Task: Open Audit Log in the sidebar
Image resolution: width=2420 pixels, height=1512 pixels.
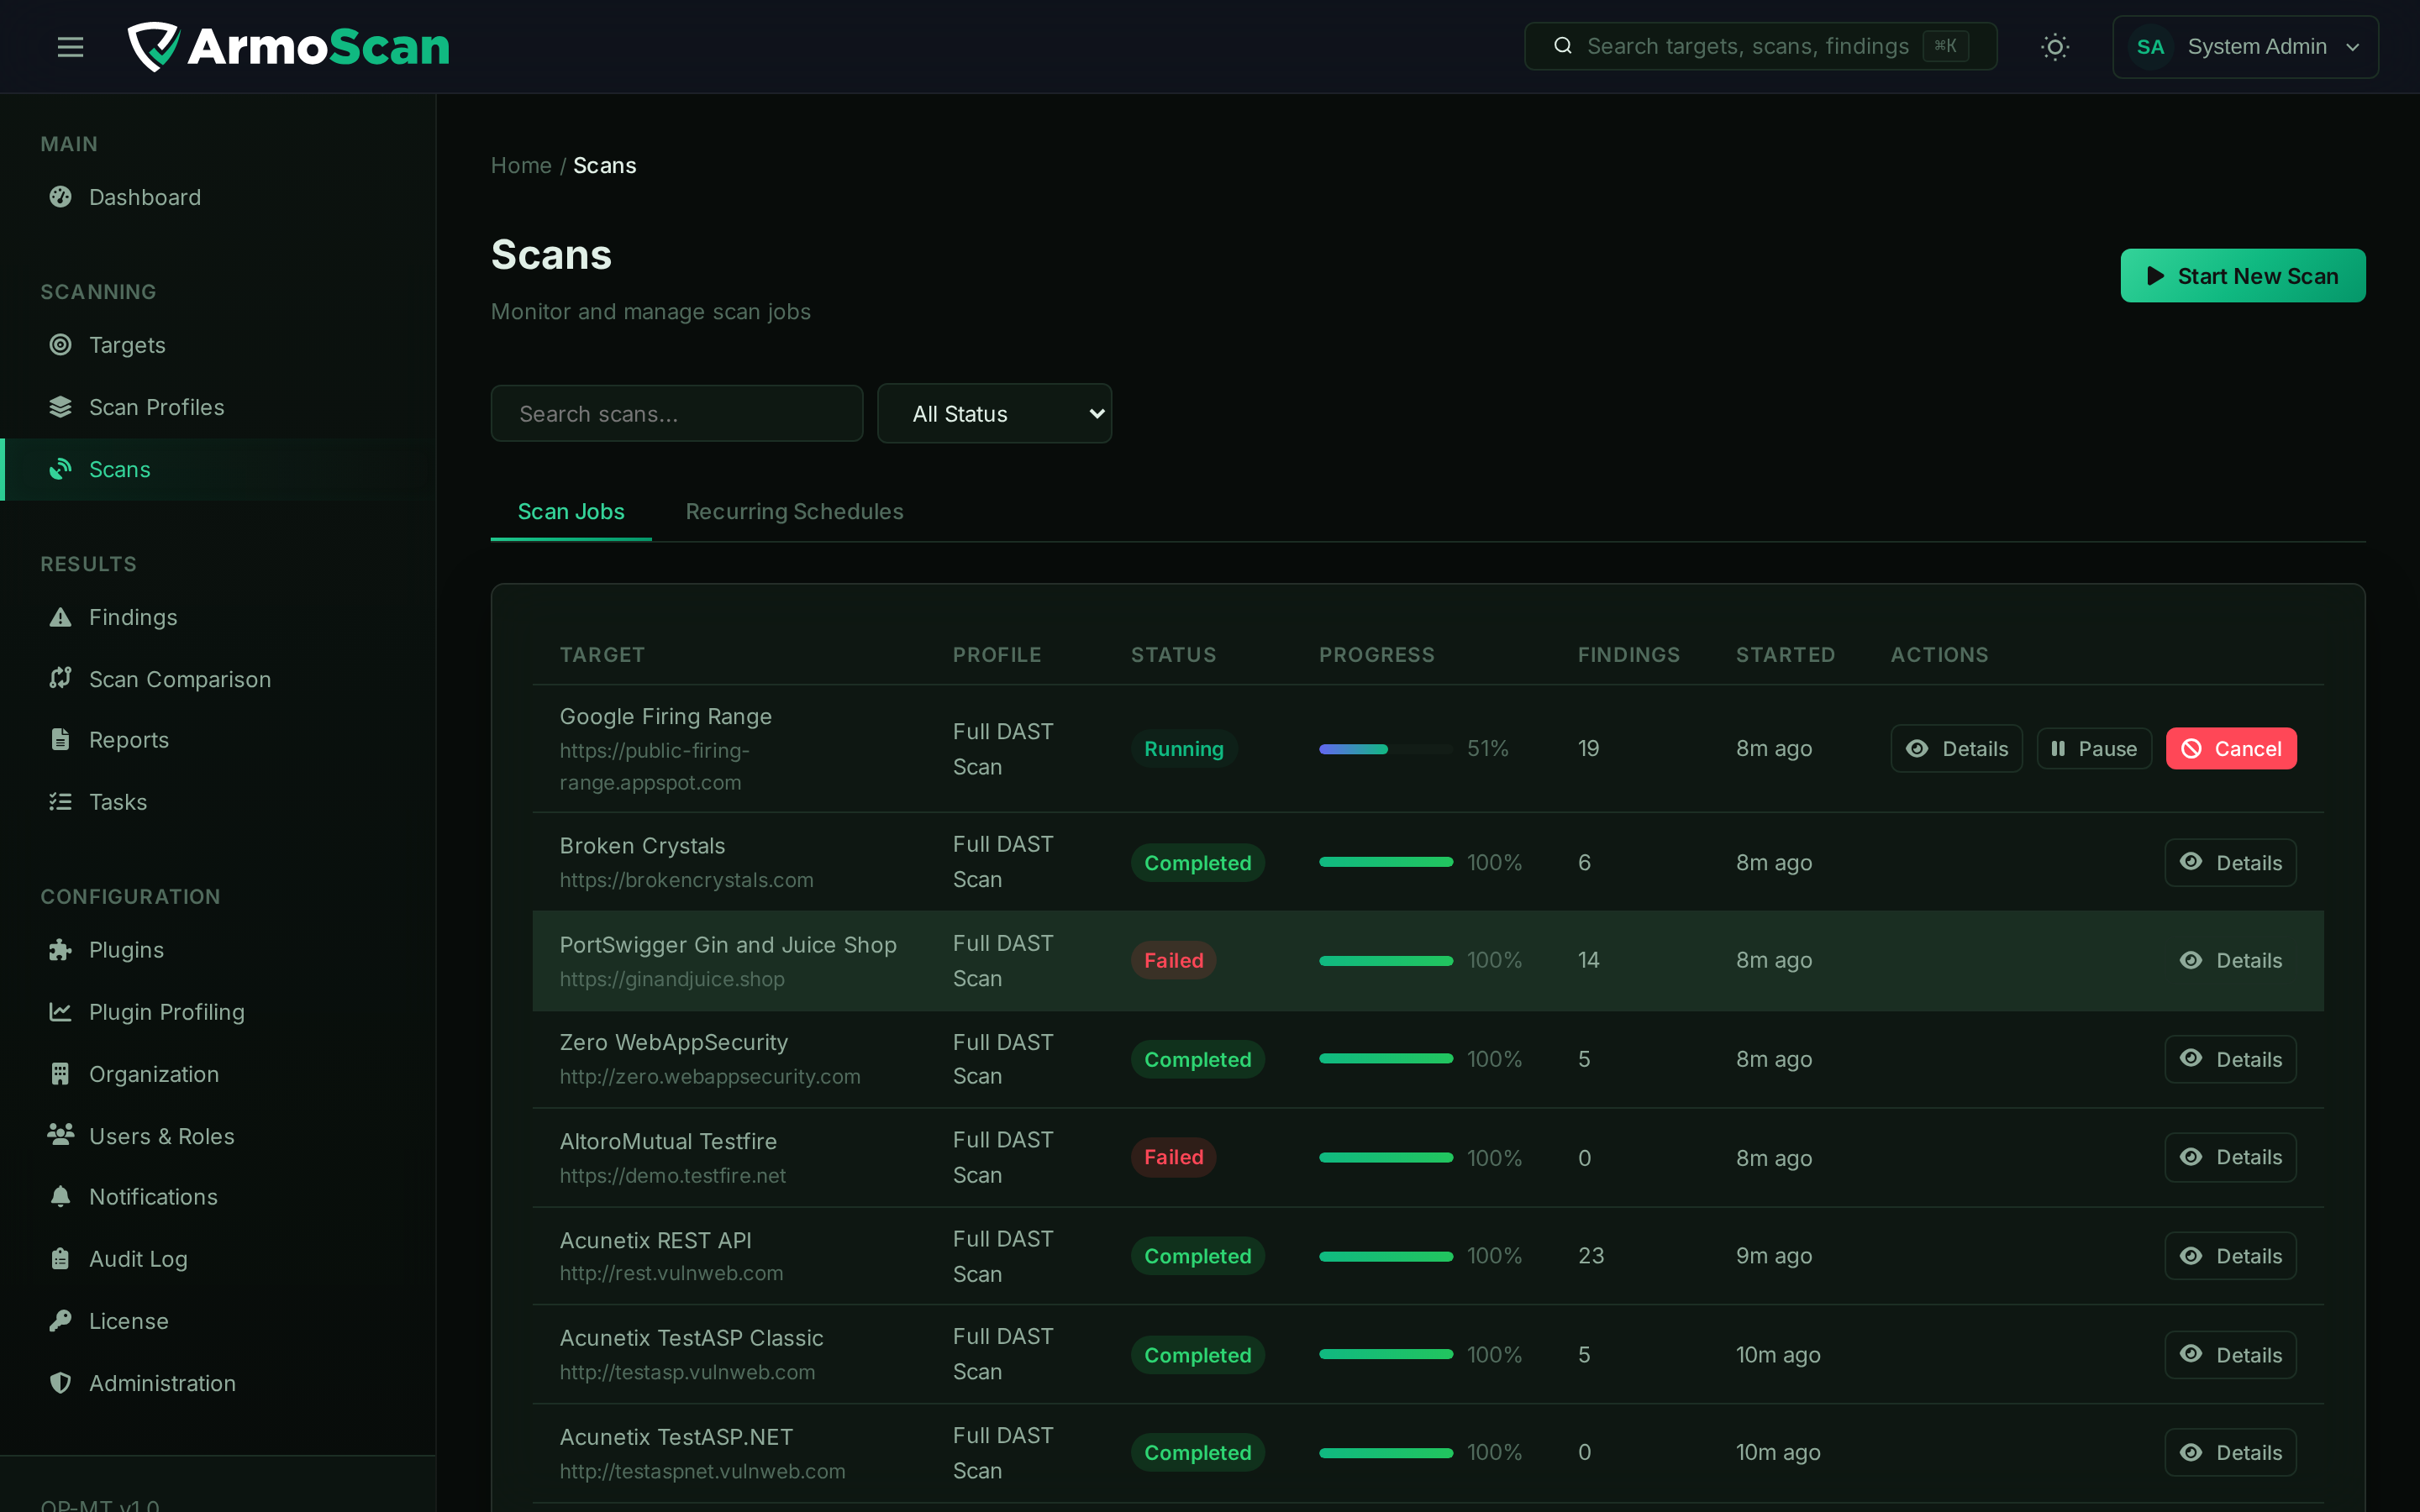Action: tap(218, 1259)
